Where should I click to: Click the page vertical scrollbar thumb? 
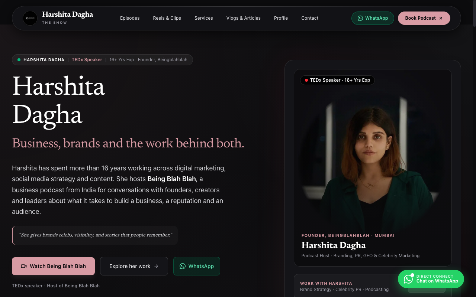[474, 13]
